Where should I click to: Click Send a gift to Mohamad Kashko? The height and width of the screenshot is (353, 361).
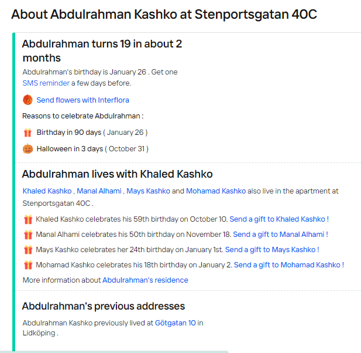point(289,265)
